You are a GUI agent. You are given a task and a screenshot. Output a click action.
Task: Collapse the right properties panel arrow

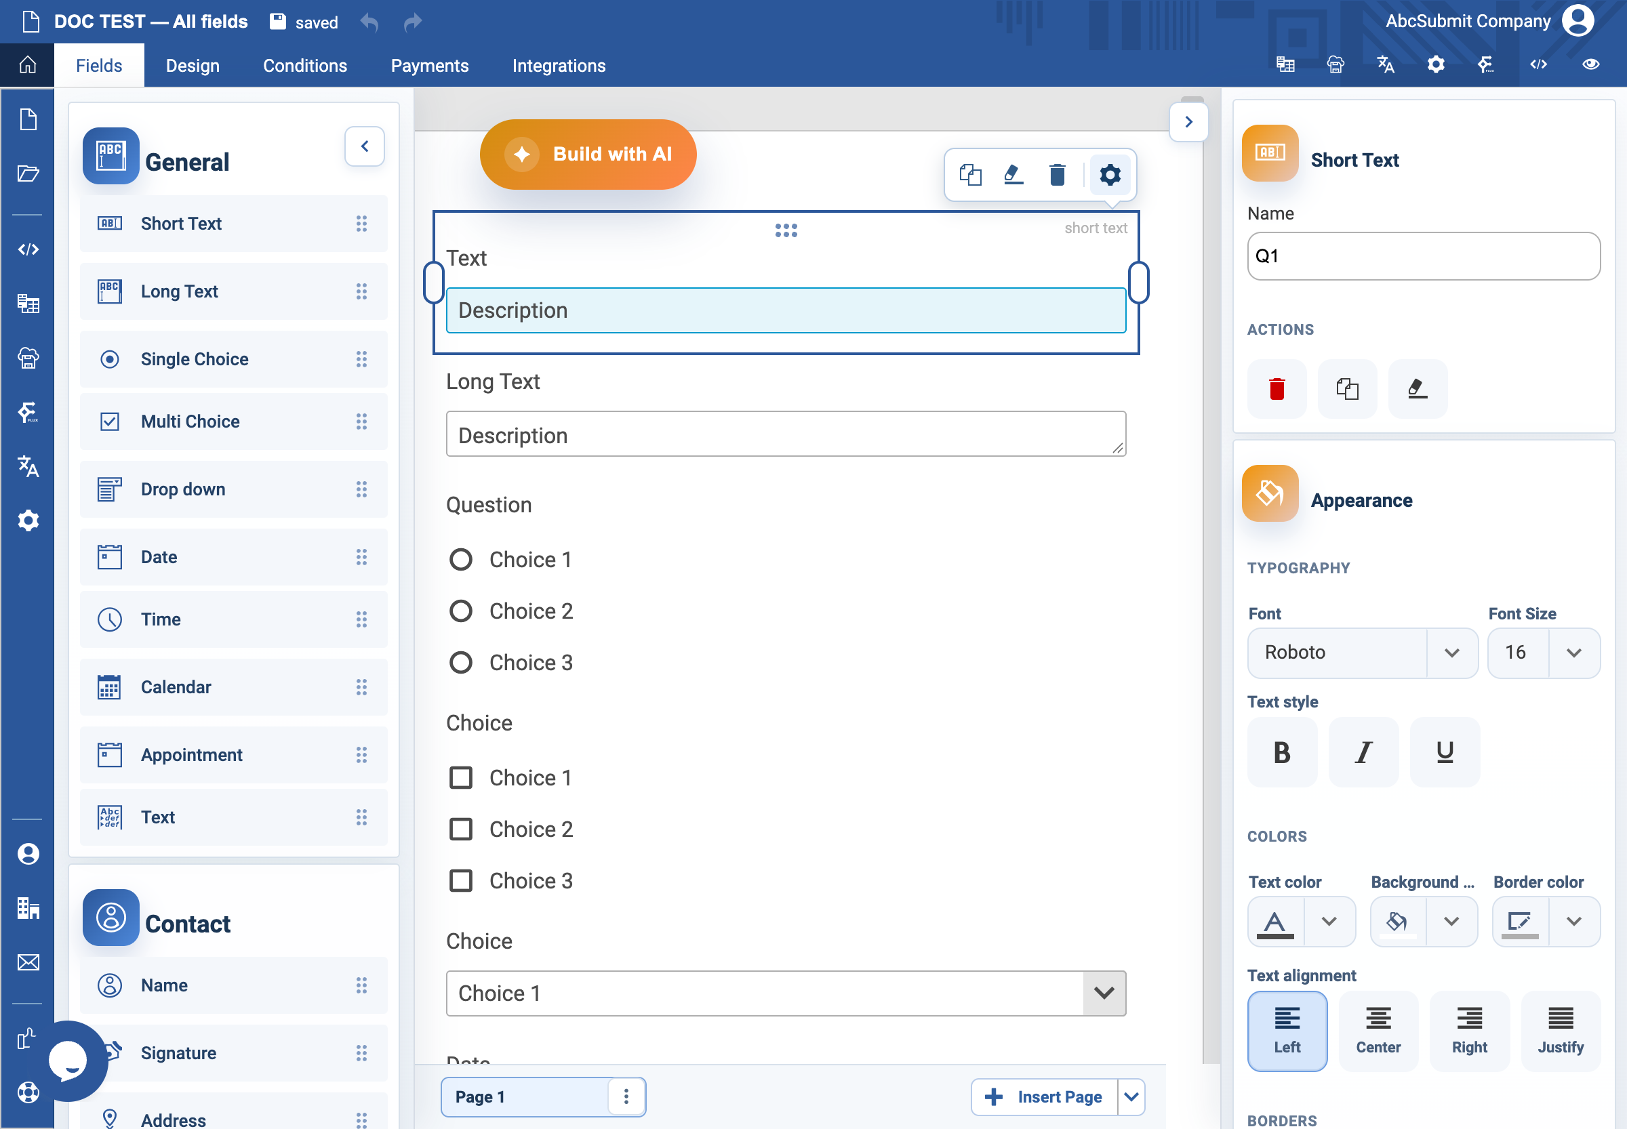point(1188,122)
